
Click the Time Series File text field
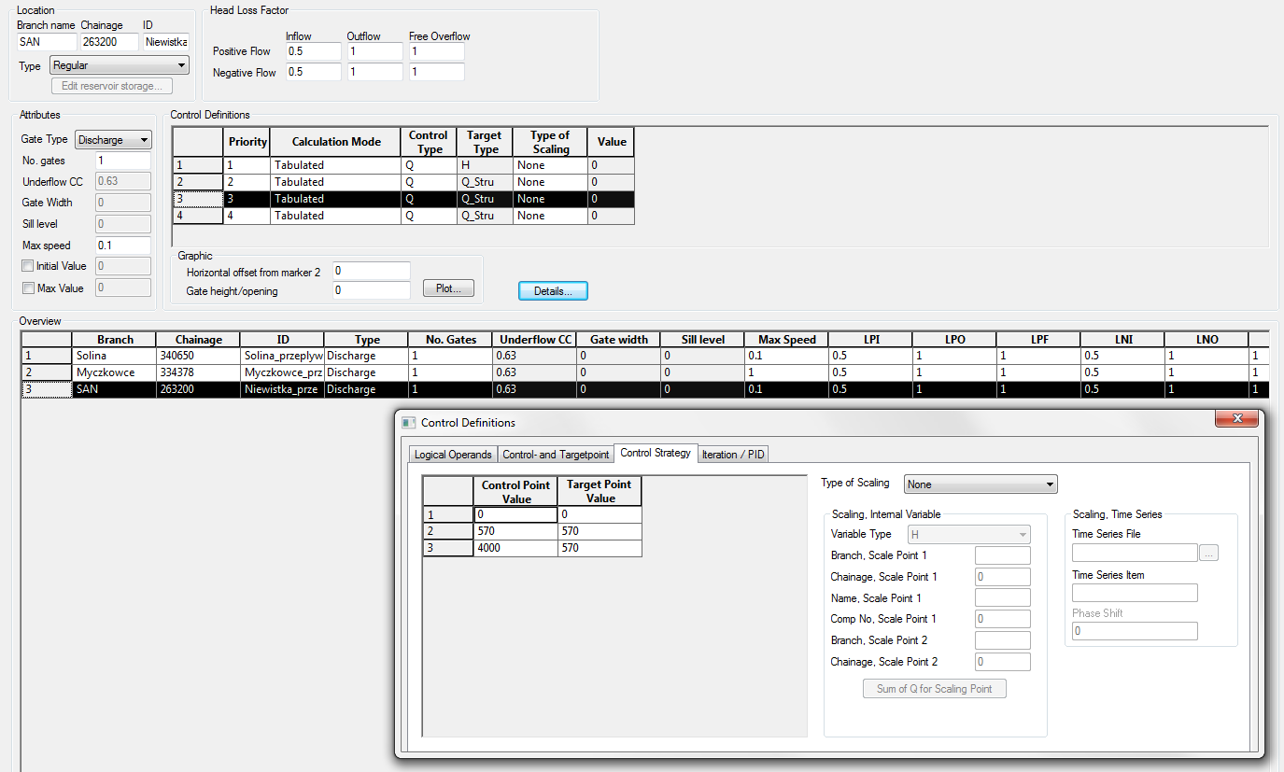coord(1135,554)
